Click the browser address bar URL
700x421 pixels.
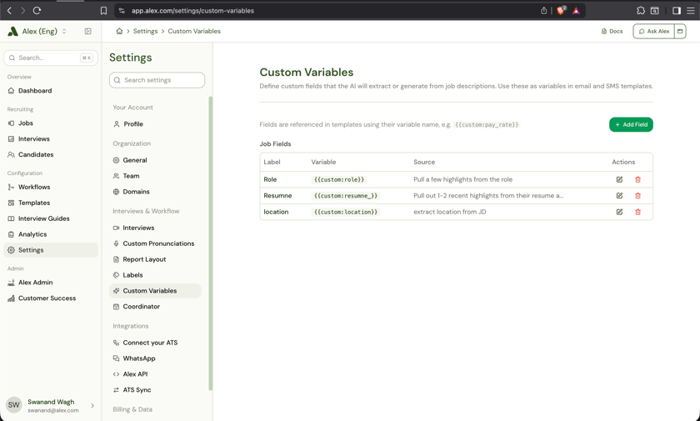(192, 10)
